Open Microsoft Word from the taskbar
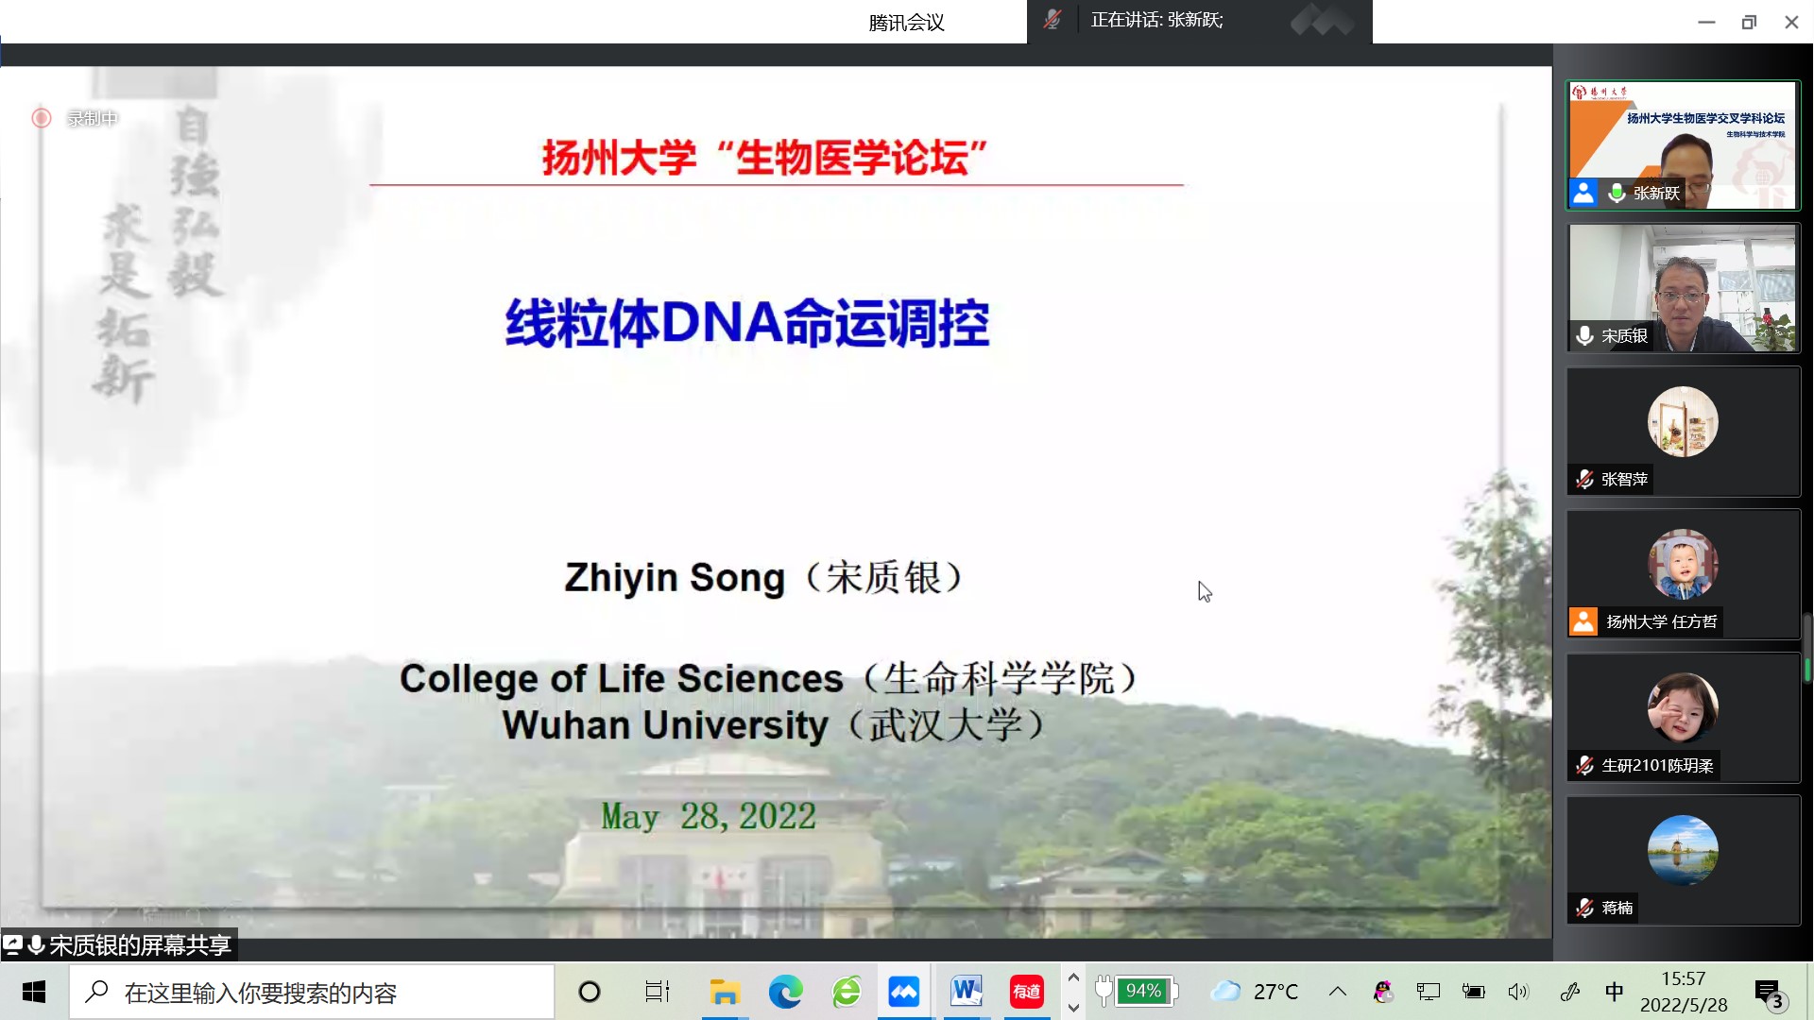1814x1020 pixels. click(x=966, y=992)
